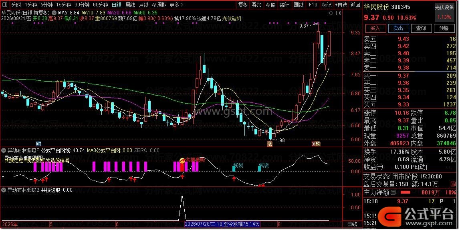Image resolution: width=460 pixels, height=230 pixels.
Task: Click the 画线 drawing tool
Action: pyautogui.click(x=299, y=5)
